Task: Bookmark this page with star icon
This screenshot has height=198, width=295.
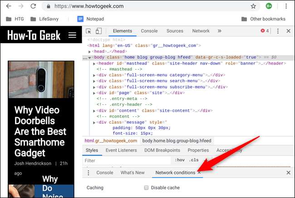Action: click(253, 6)
